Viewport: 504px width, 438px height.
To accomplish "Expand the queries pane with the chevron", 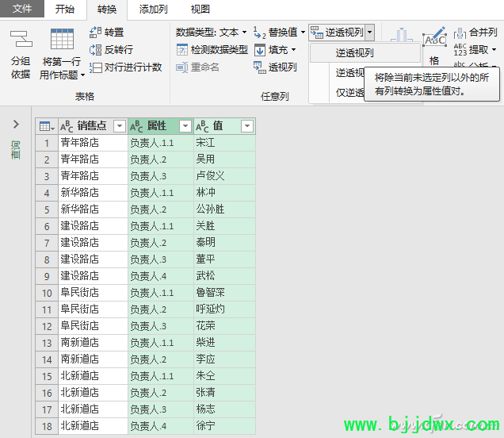I will pos(16,125).
